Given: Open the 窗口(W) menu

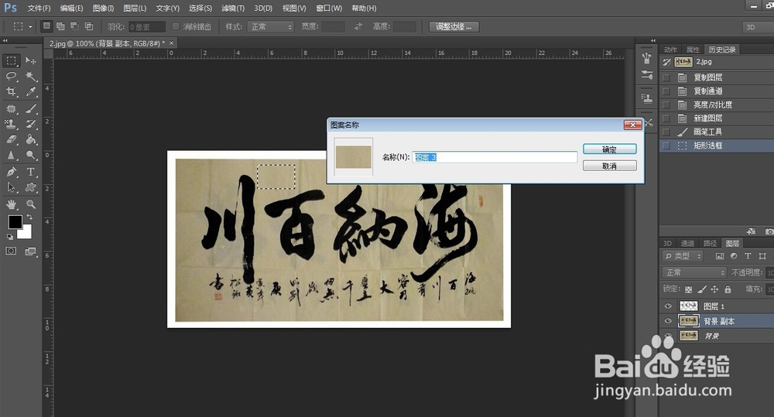Looking at the screenshot, I should 329,8.
